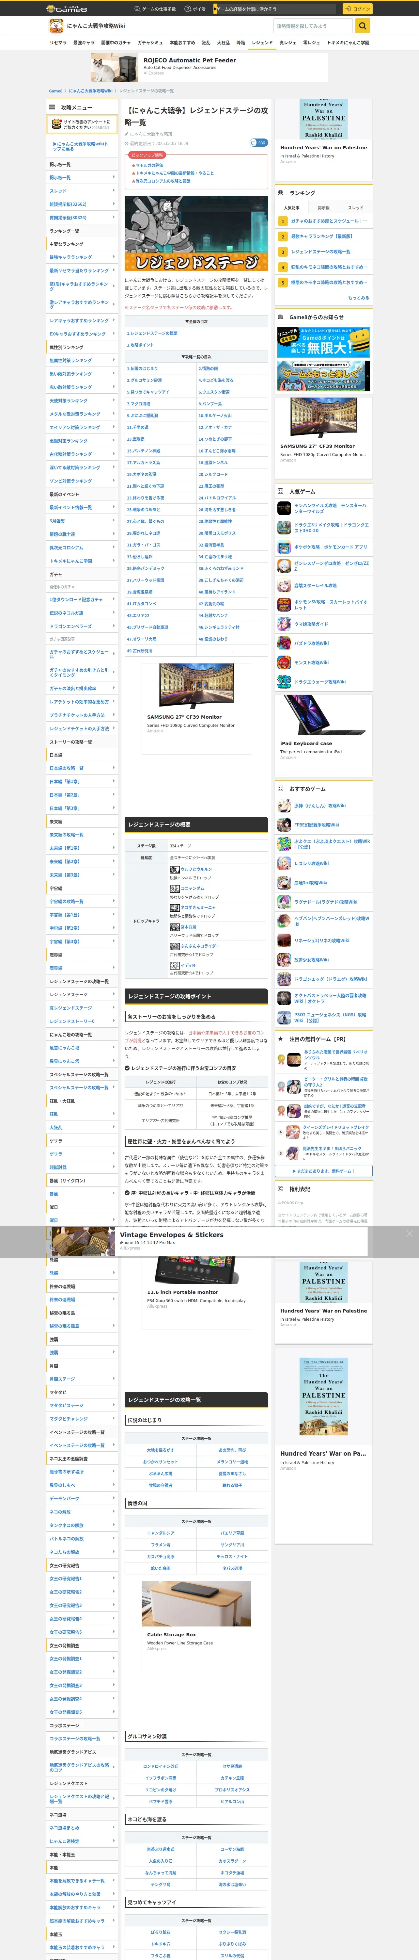The width and height of the screenshot is (419, 1960).
Task: Open the コンドロイチン砂丘 stage link
Action: tap(161, 1766)
